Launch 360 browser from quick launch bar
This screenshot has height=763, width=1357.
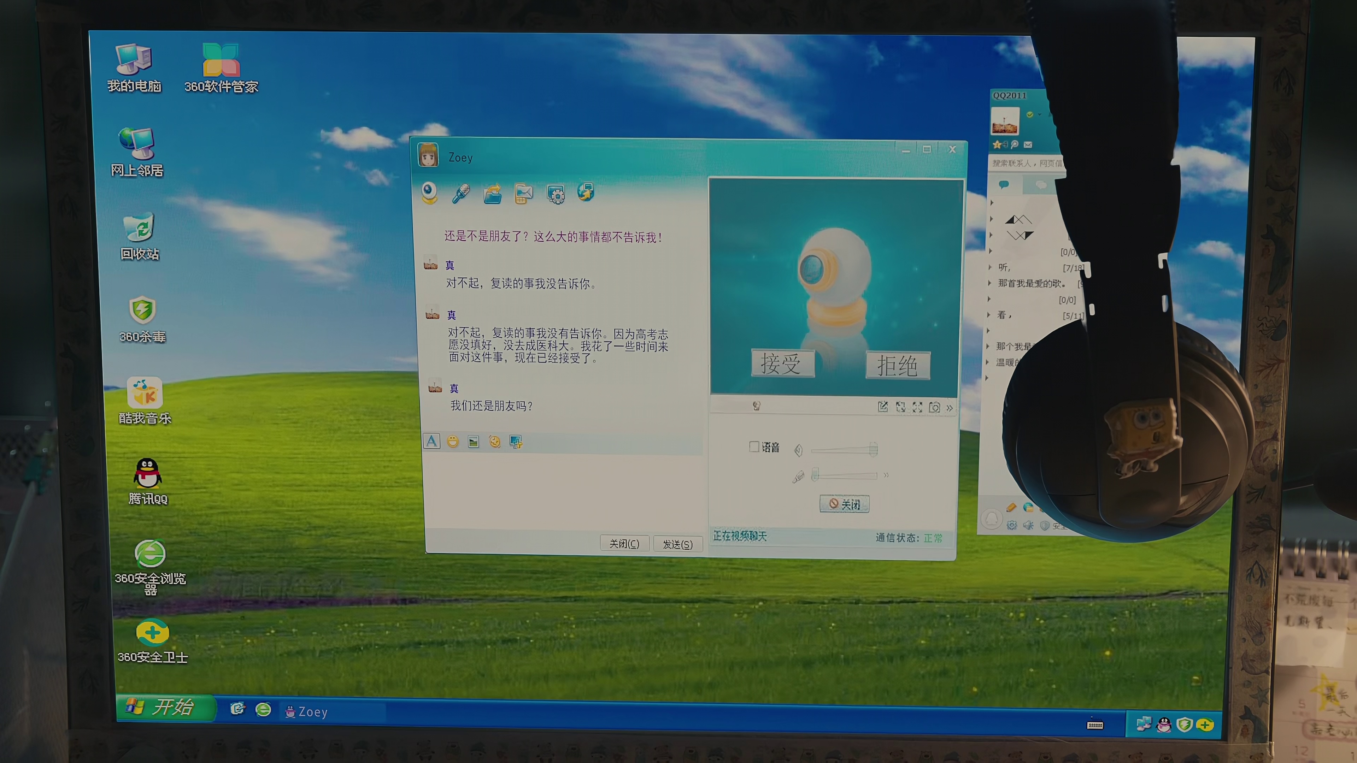tap(263, 710)
